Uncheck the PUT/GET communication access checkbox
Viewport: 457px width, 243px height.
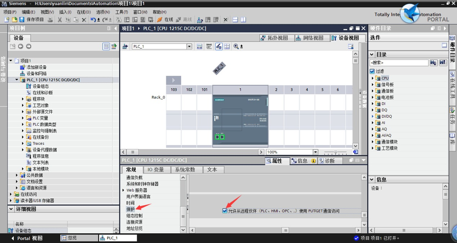225,211
